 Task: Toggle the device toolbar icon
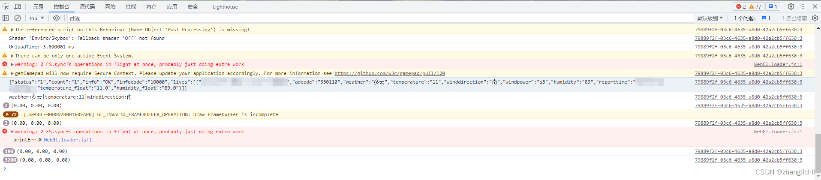click(x=18, y=6)
